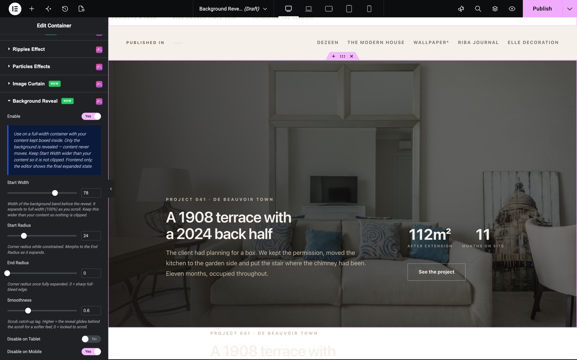Click the Particles Effects plugin badge icon

pyautogui.click(x=99, y=67)
